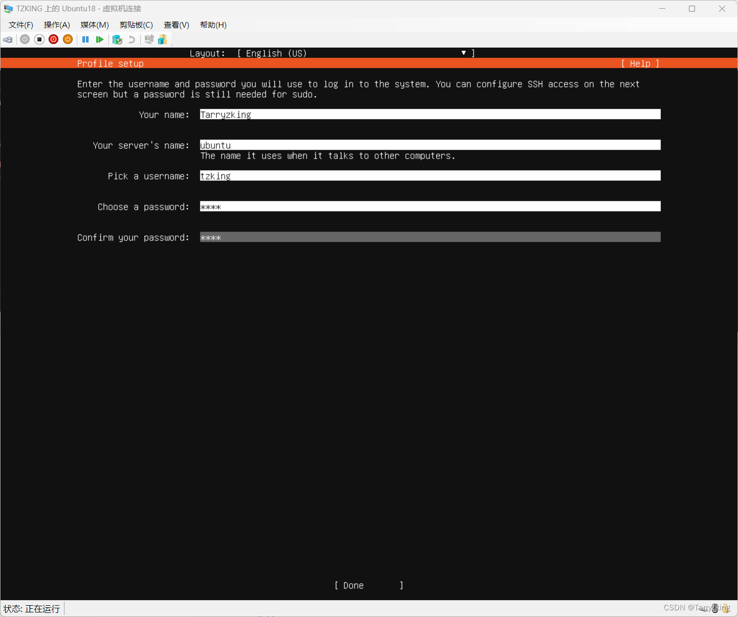Open the 文件(F) menu

21,25
